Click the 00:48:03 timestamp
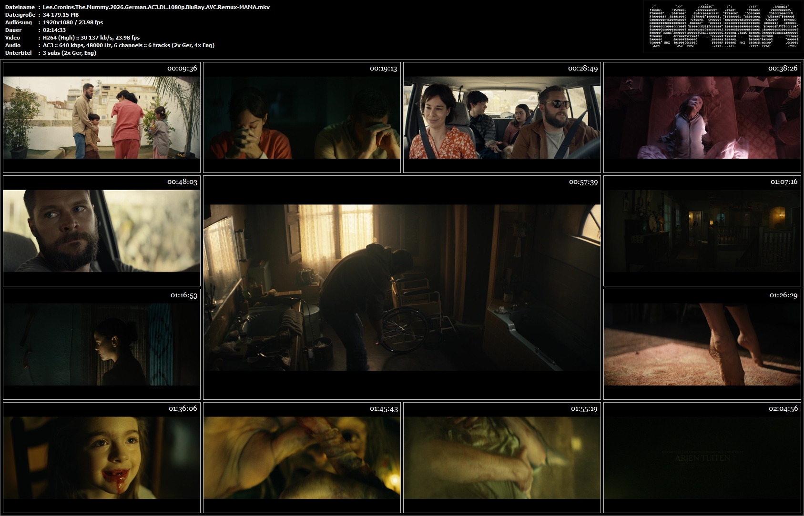 pos(182,182)
